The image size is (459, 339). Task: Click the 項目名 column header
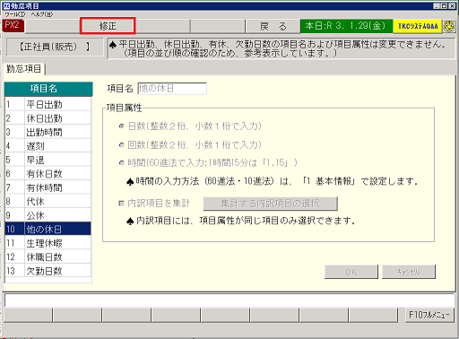(48, 89)
